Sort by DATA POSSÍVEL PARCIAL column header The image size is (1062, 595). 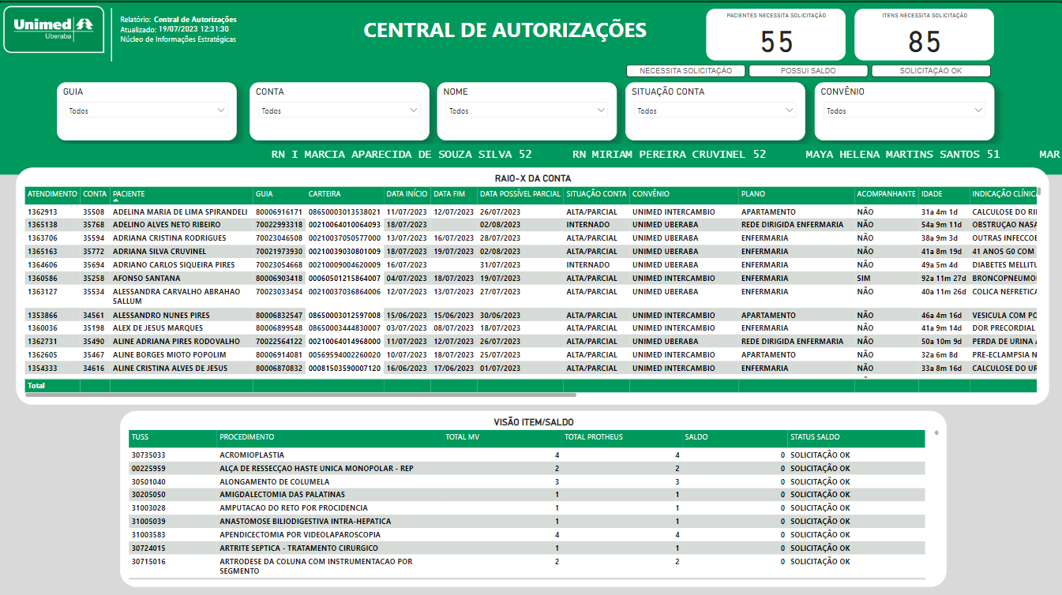click(x=520, y=194)
